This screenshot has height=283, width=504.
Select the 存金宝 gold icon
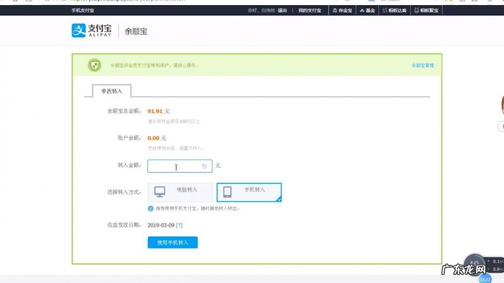point(335,10)
